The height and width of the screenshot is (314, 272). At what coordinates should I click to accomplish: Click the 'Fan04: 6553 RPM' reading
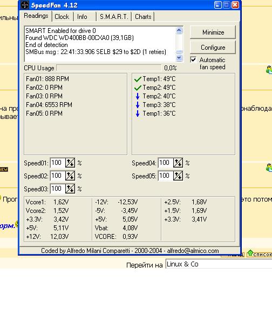49,105
